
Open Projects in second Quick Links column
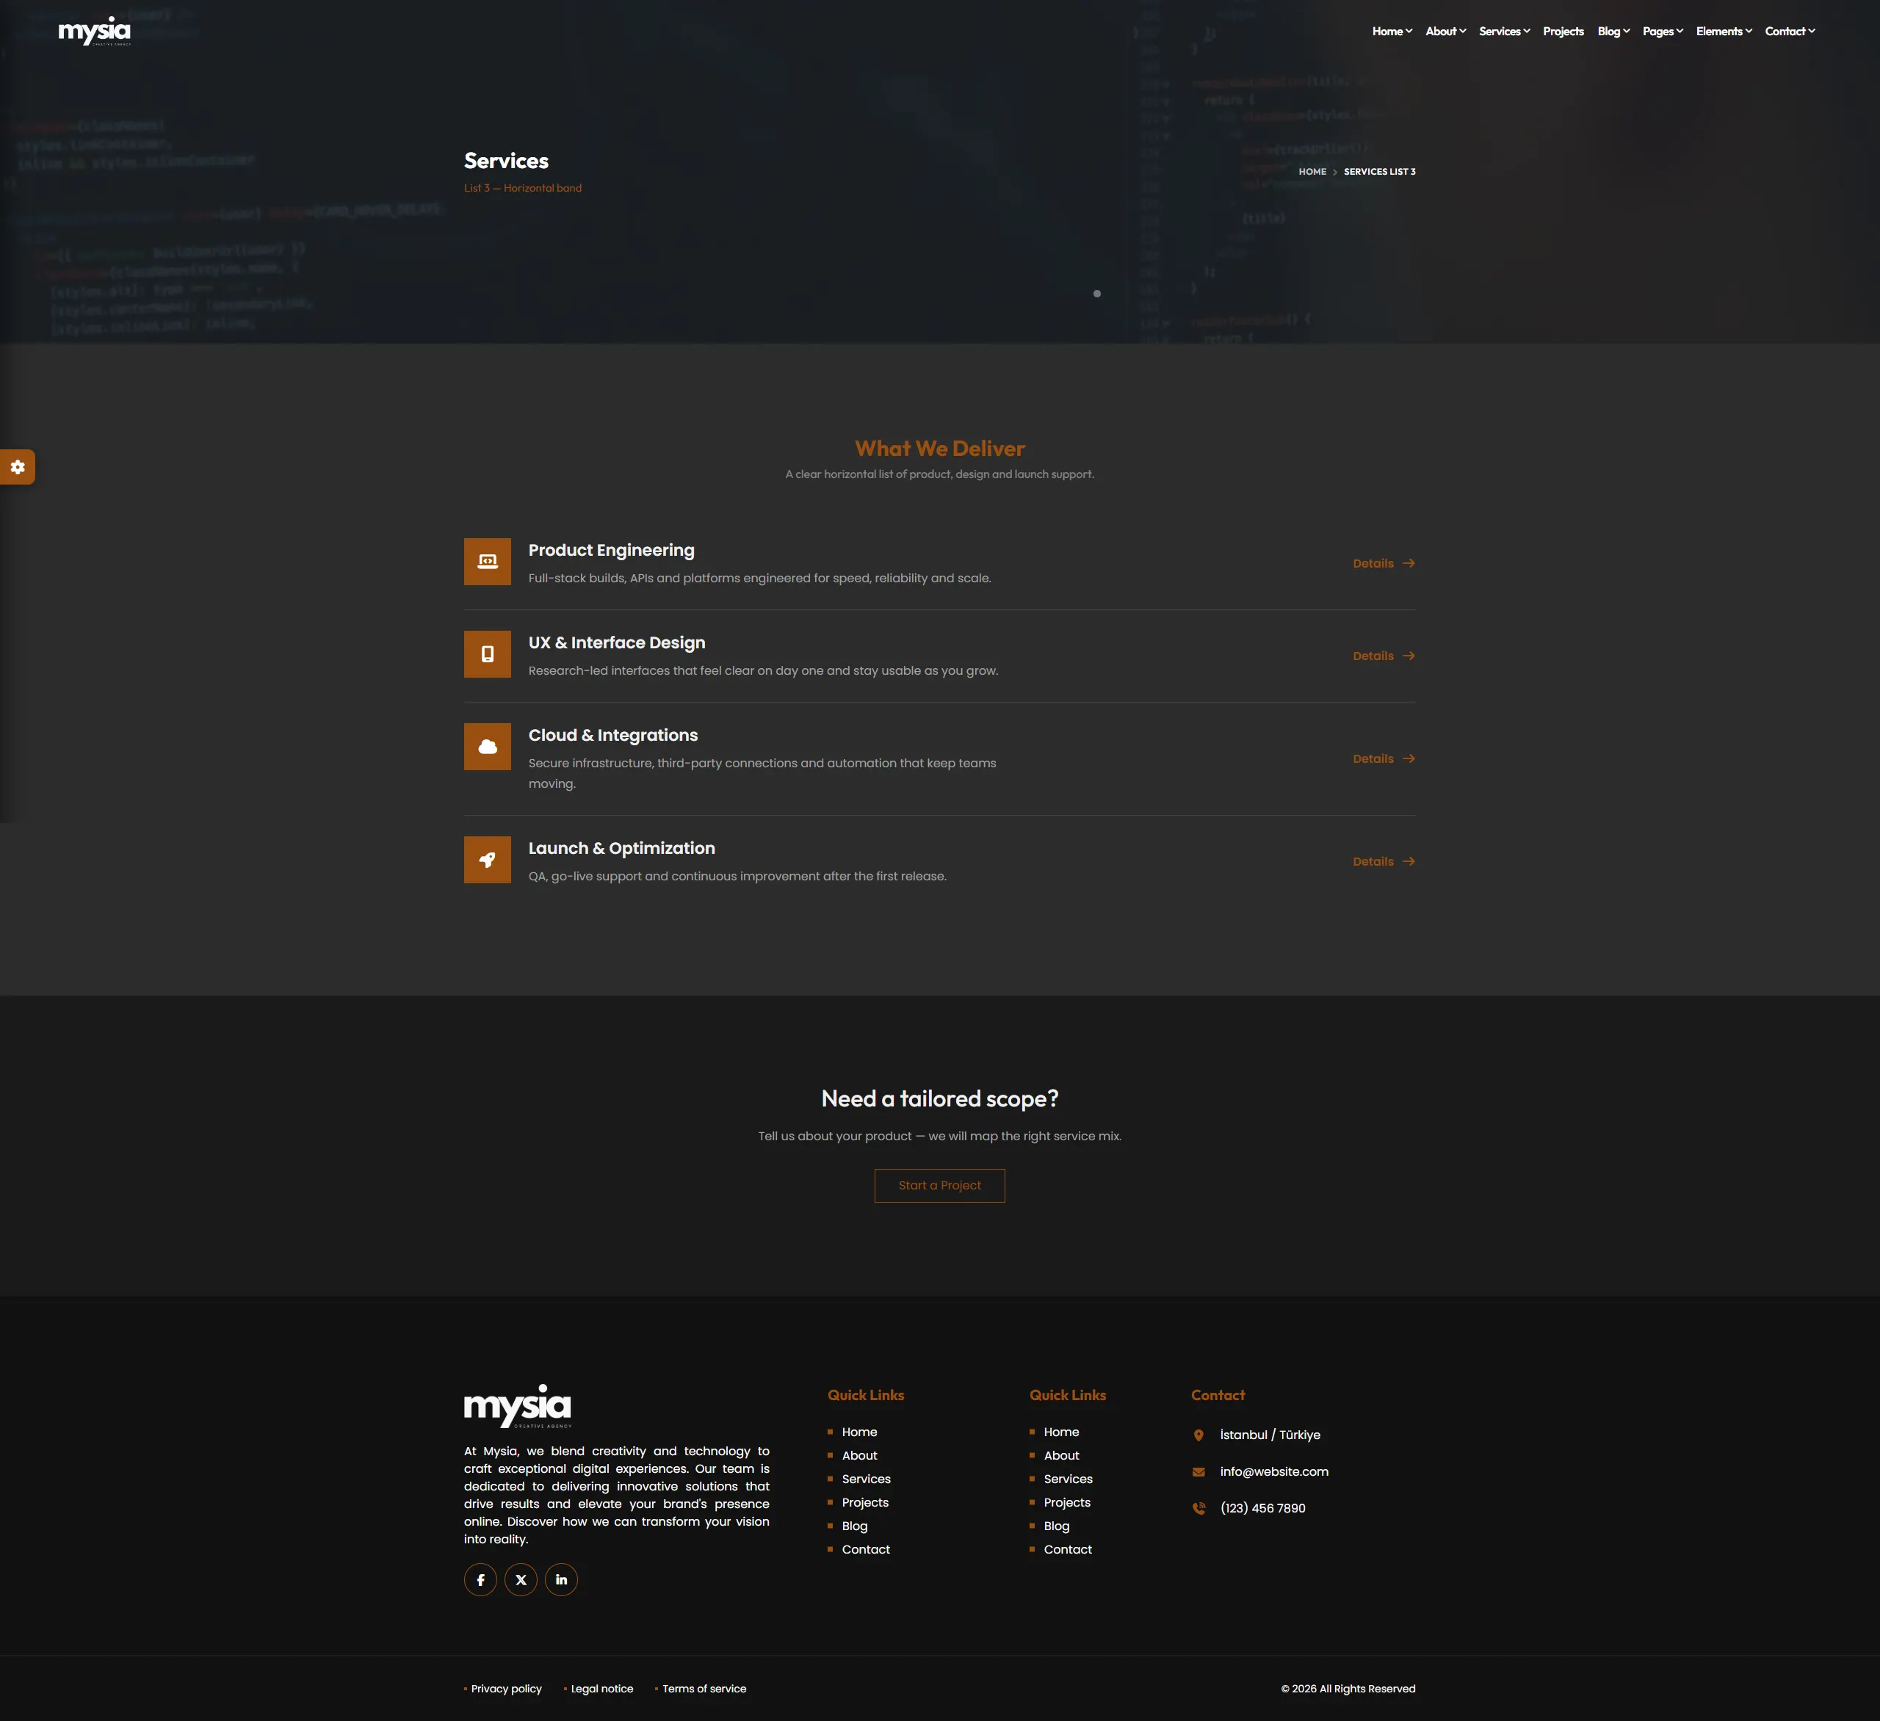[1067, 1502]
